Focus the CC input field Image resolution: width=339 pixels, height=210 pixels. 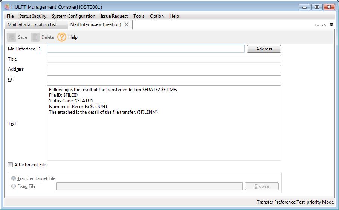coord(164,79)
